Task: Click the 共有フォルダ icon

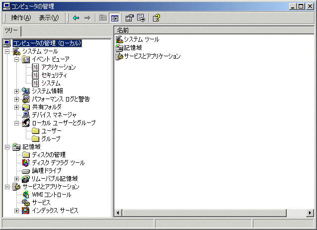Action: click(x=26, y=107)
